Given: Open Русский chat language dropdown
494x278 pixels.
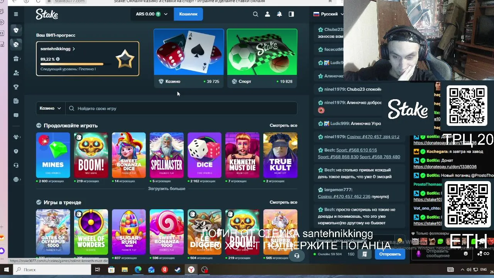Looking at the screenshot, I should (x=328, y=14).
